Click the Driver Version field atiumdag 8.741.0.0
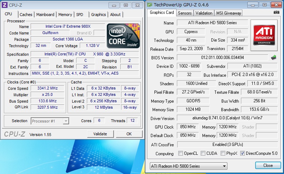Viewport: 284px width, 174px height. click(x=227, y=118)
